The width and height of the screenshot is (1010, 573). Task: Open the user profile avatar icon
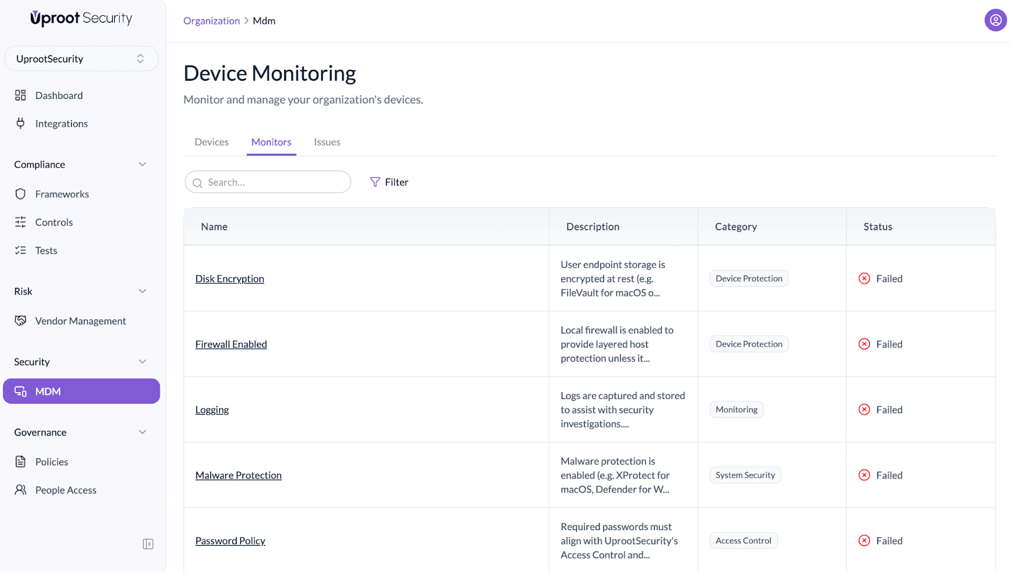tap(995, 20)
